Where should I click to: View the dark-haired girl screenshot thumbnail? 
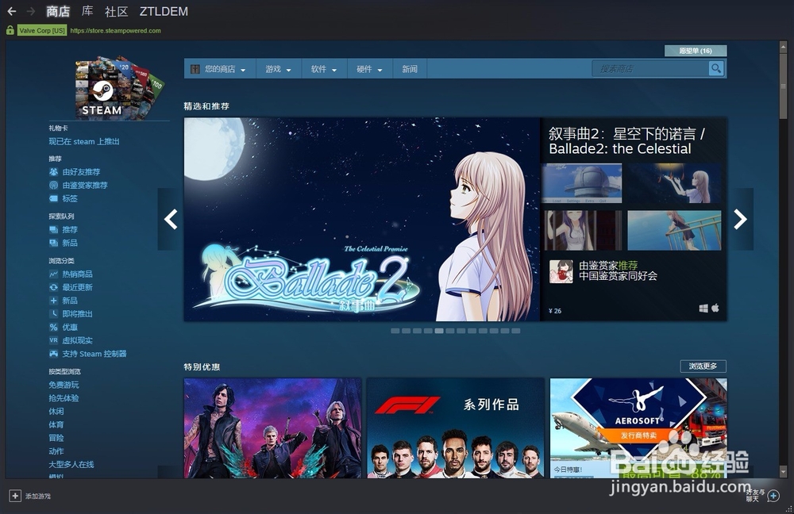click(x=583, y=230)
